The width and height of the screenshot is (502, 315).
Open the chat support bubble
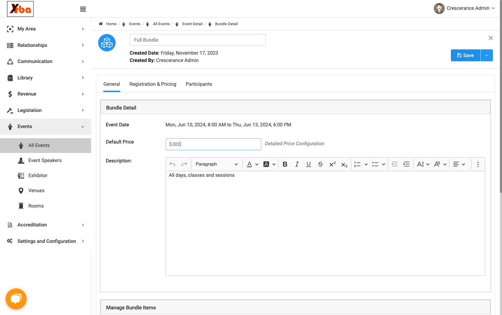16,299
